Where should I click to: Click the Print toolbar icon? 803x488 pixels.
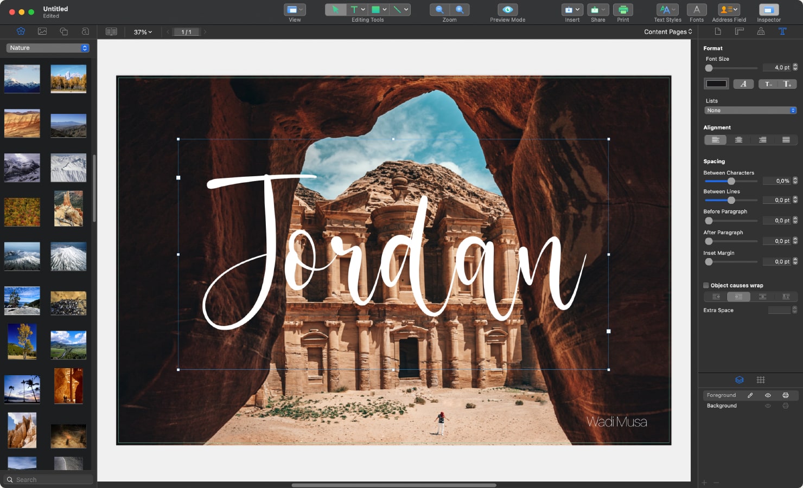coord(623,9)
